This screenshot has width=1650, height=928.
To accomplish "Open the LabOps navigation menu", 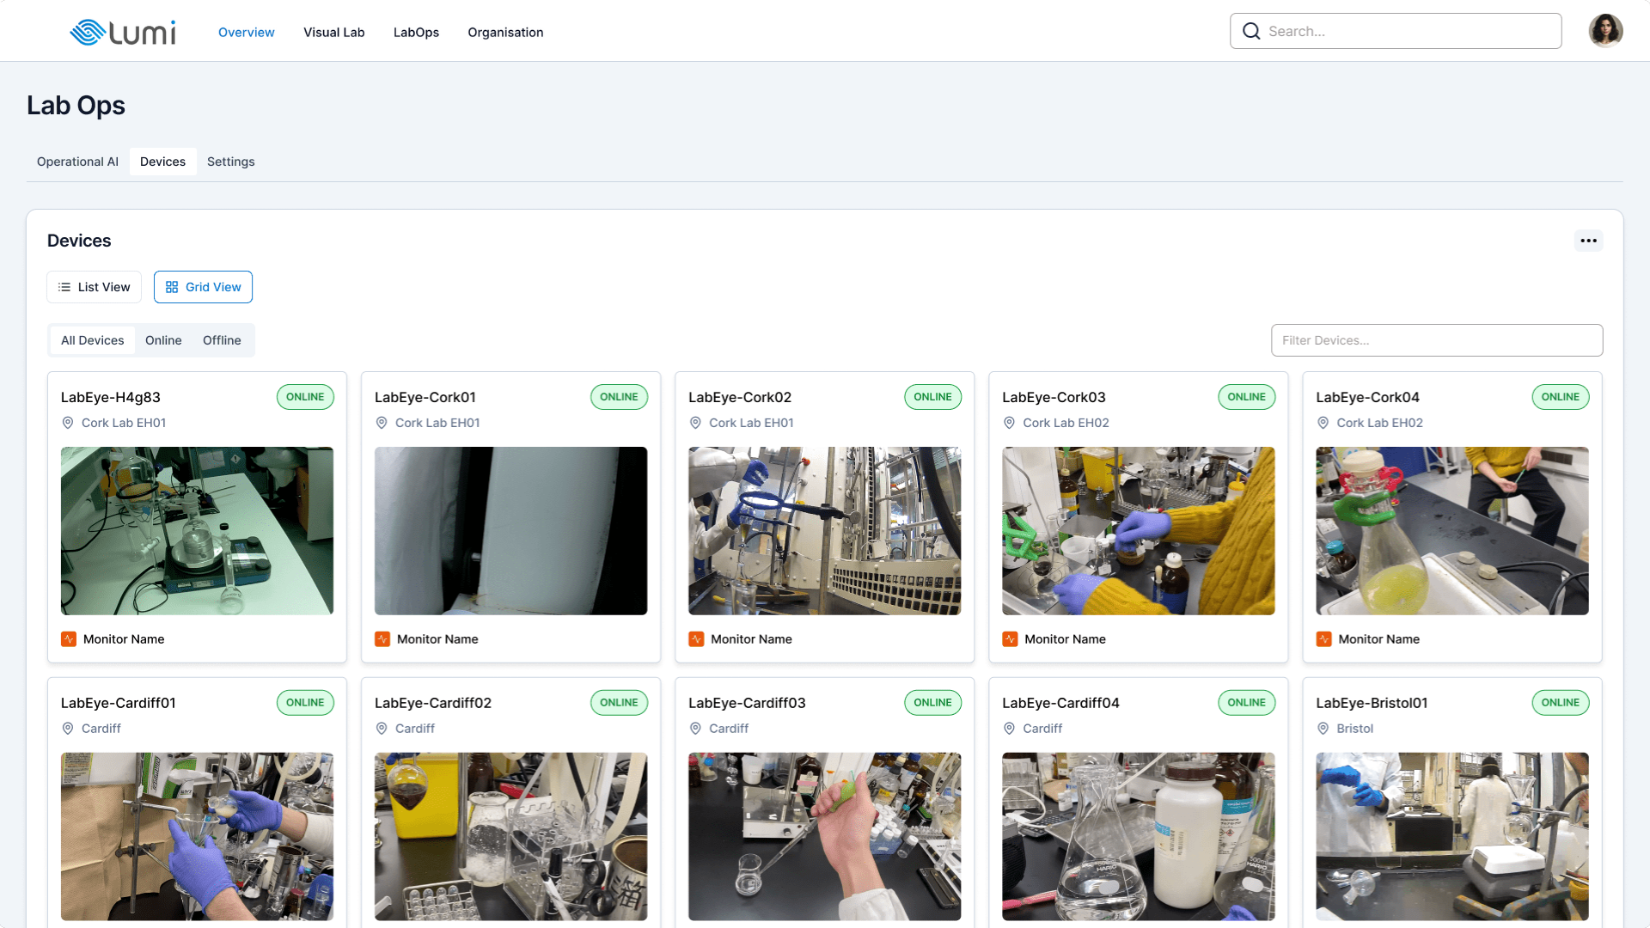I will (x=416, y=33).
